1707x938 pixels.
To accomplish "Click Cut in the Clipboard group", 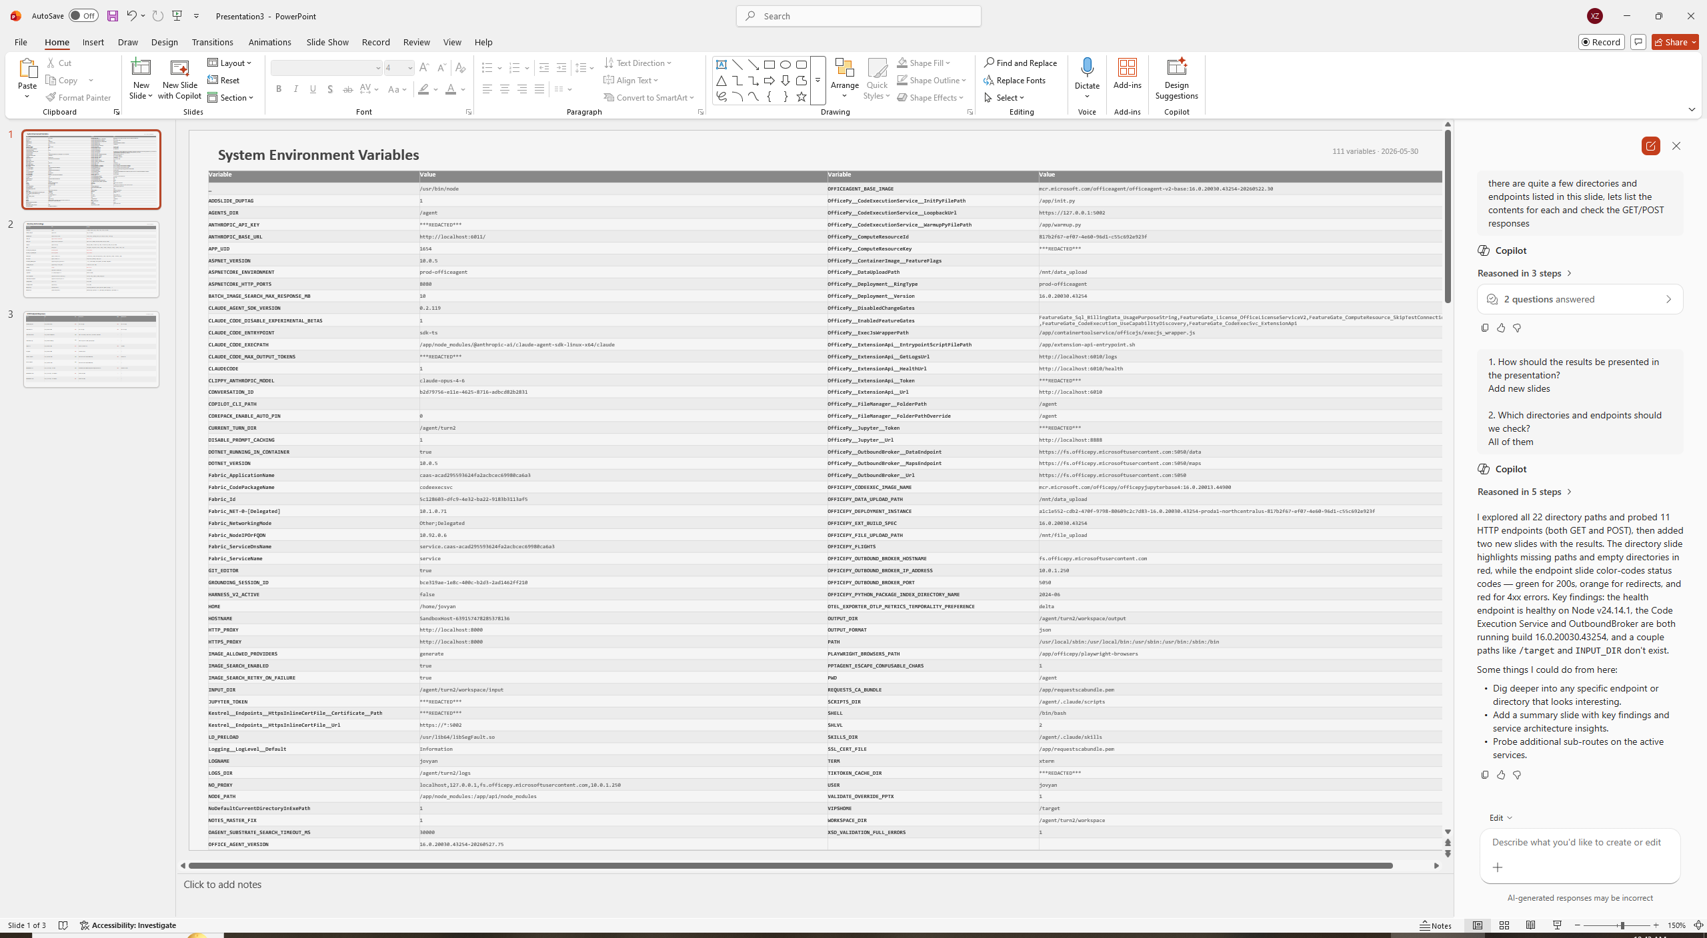I will (x=59, y=63).
